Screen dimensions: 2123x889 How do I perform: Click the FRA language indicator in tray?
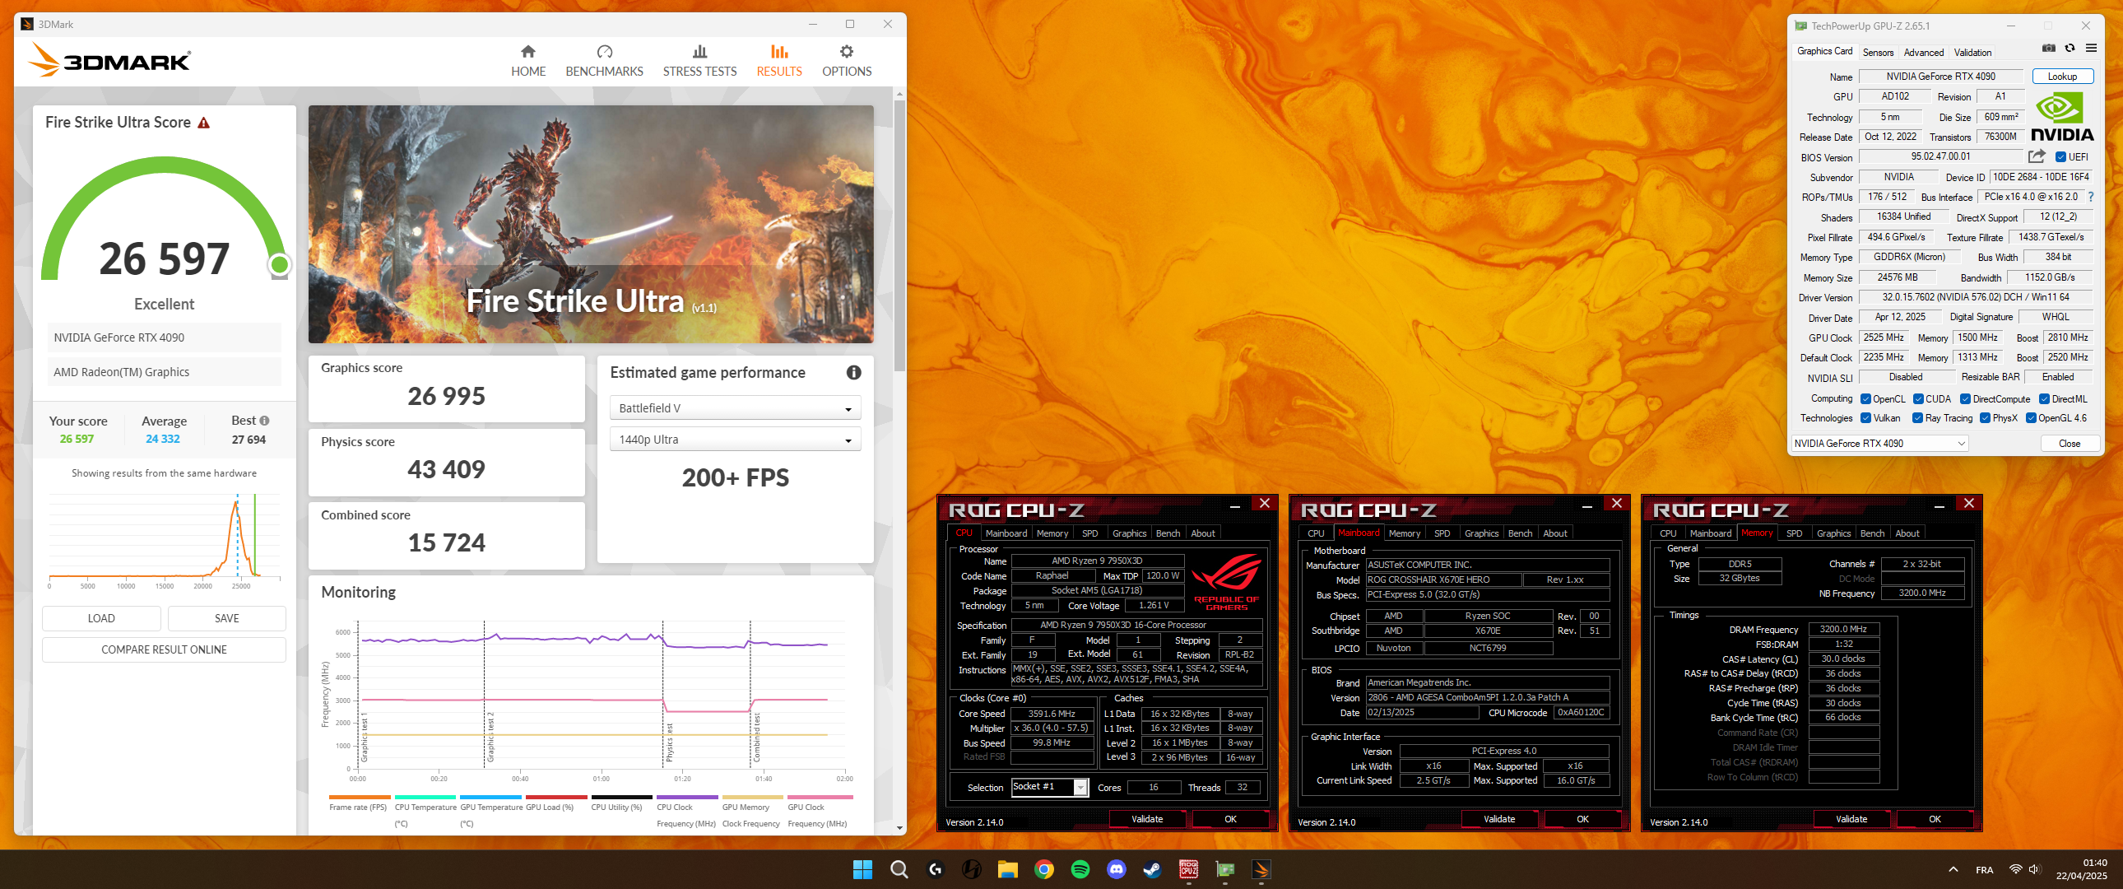[x=1984, y=870]
